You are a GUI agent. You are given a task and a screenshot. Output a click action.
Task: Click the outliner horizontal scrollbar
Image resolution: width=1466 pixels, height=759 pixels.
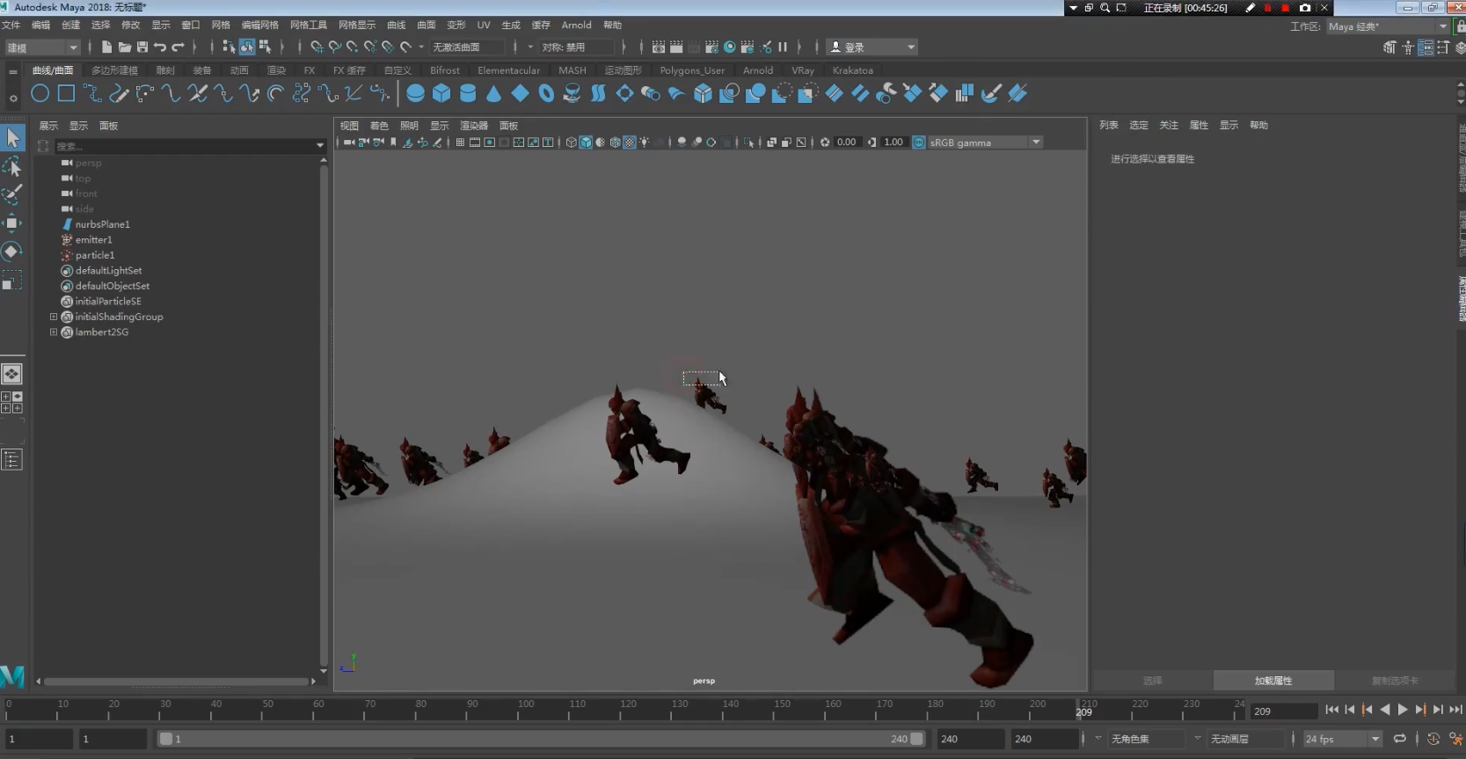176,682
